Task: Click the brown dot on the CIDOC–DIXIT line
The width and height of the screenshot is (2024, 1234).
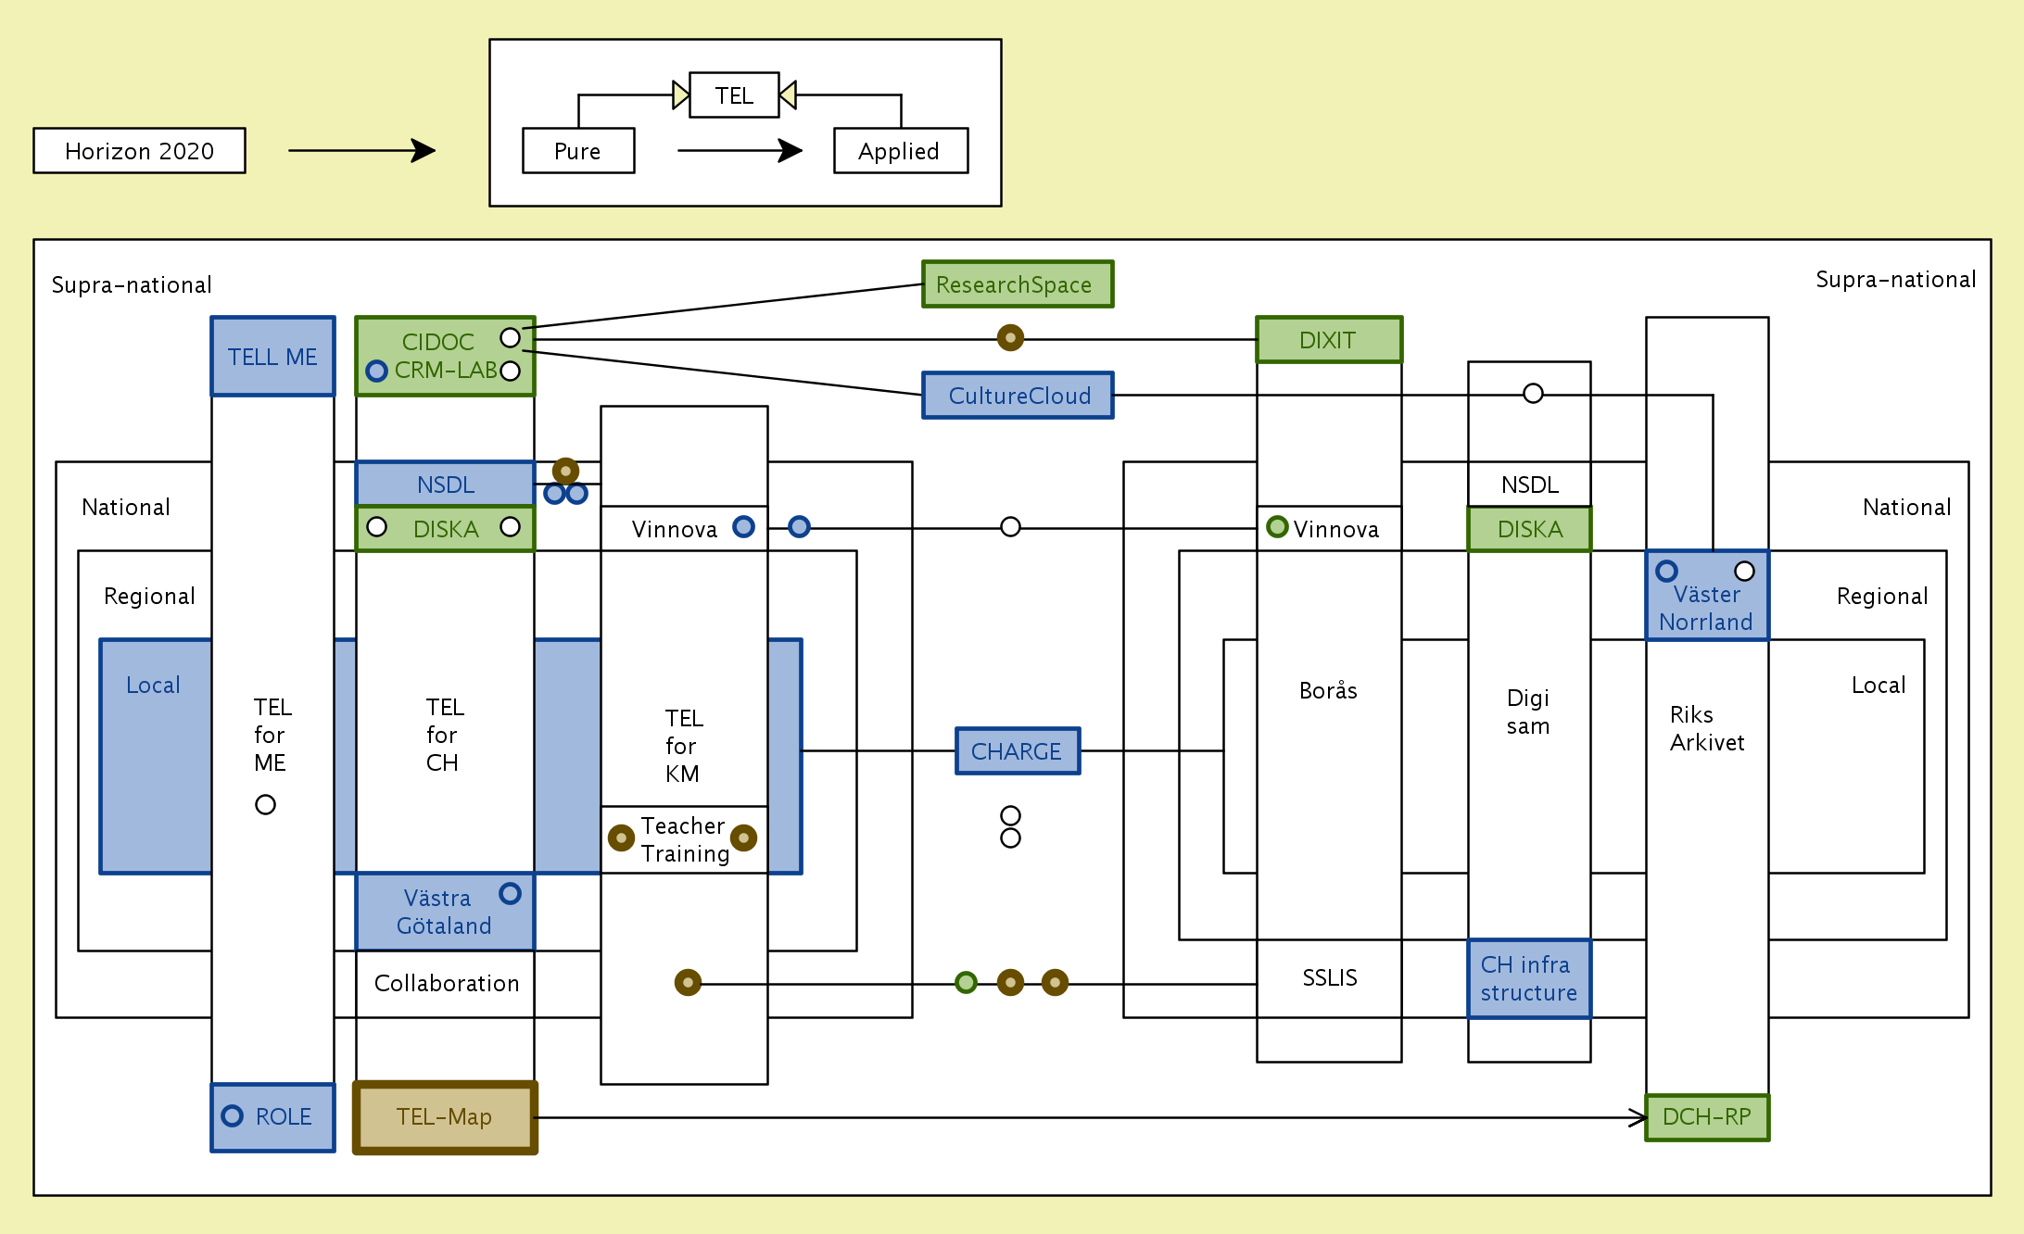Action: pos(1010,338)
